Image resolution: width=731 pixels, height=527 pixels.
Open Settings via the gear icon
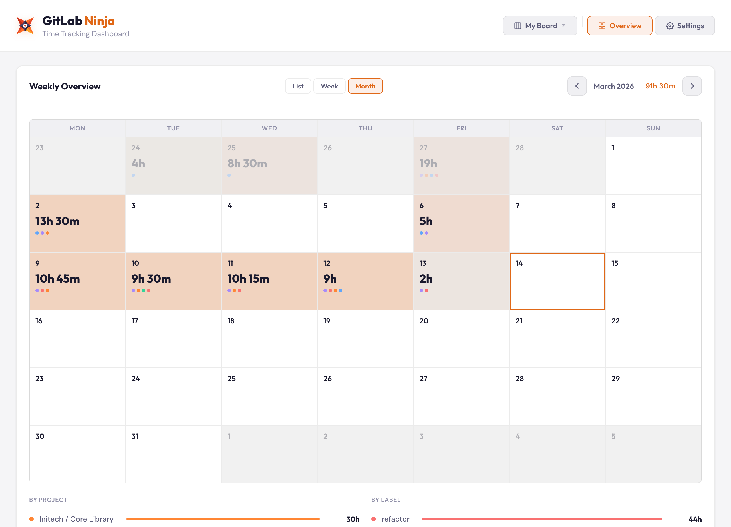point(670,26)
